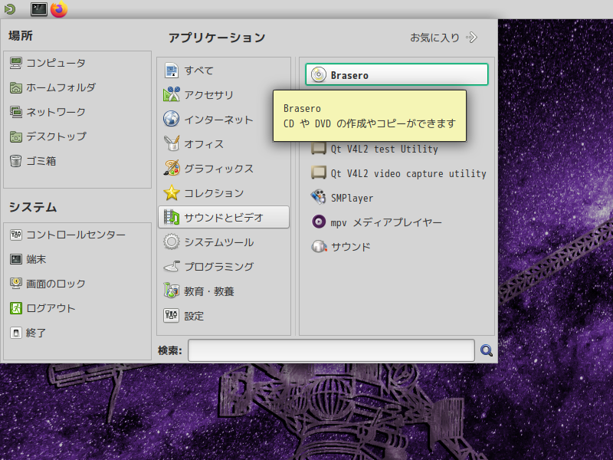Select the コレクション category
613x460 pixels.
pyautogui.click(x=224, y=193)
